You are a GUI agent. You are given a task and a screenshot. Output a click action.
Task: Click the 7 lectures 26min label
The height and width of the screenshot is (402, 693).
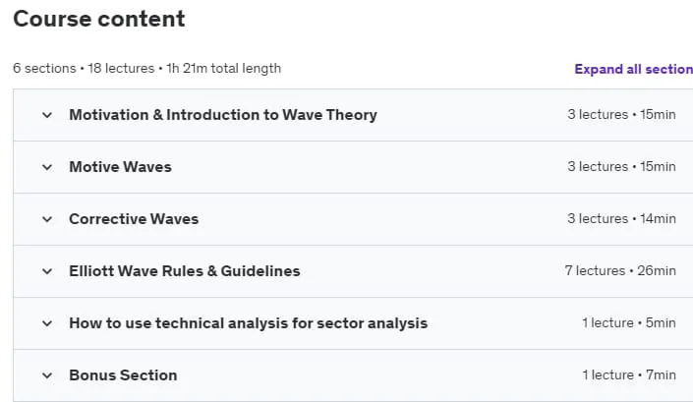click(x=620, y=271)
